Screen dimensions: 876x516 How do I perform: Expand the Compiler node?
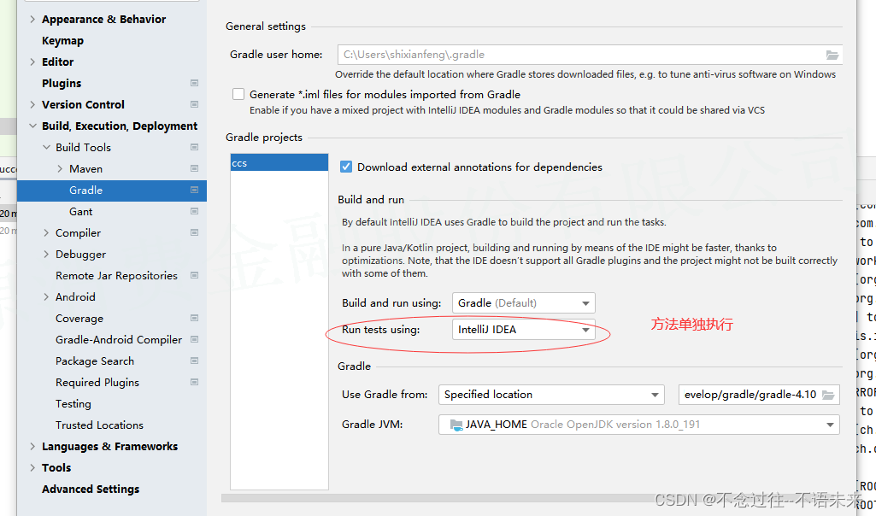pyautogui.click(x=46, y=233)
